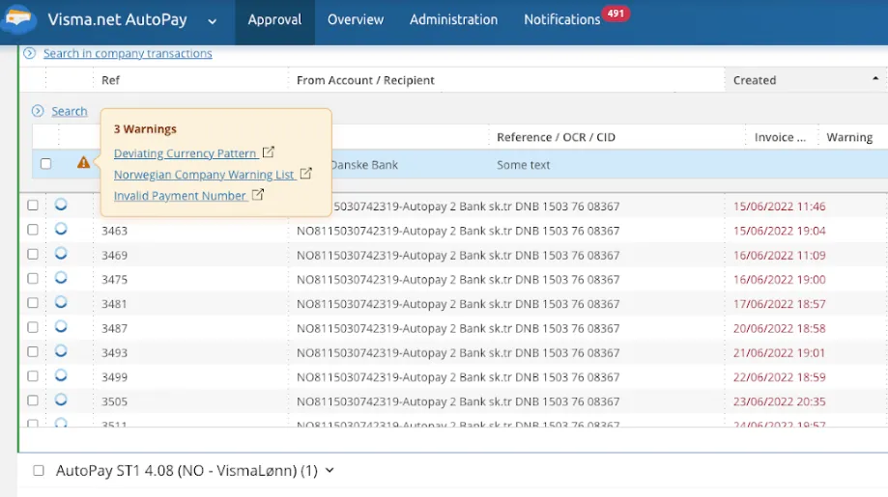Open the Norwegian Company Warning List link
The image size is (888, 497).
[x=205, y=175]
